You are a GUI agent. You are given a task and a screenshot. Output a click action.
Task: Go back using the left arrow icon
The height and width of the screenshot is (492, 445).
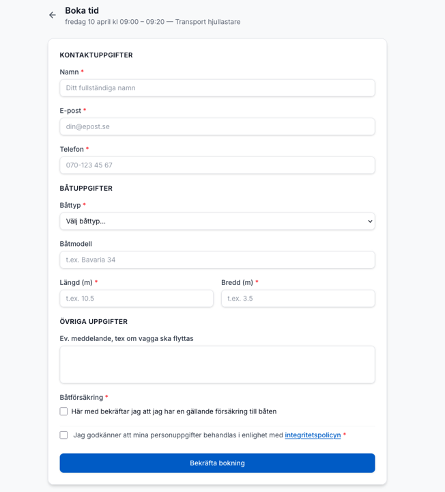[x=53, y=15]
